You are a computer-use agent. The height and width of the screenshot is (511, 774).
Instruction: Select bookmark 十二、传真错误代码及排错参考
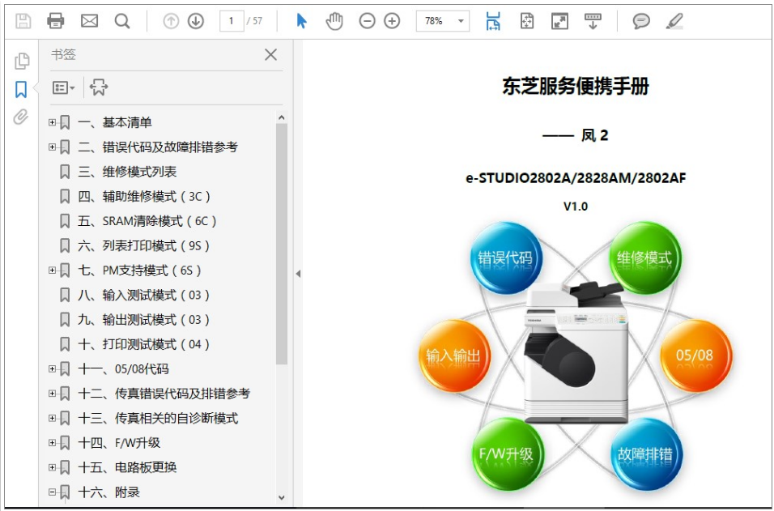(164, 394)
